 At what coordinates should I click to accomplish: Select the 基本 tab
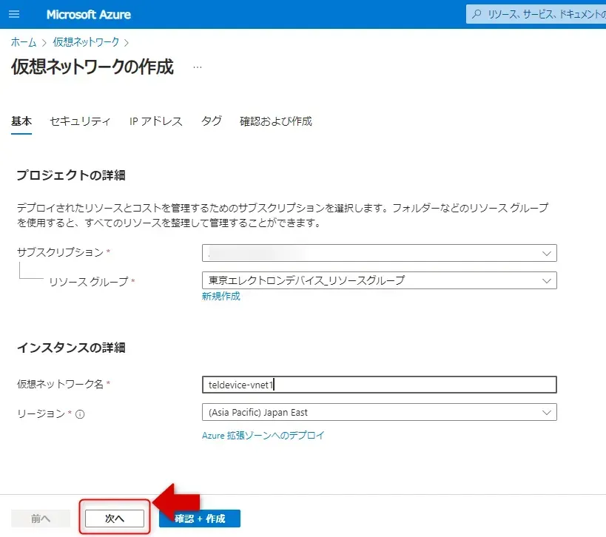(21, 121)
